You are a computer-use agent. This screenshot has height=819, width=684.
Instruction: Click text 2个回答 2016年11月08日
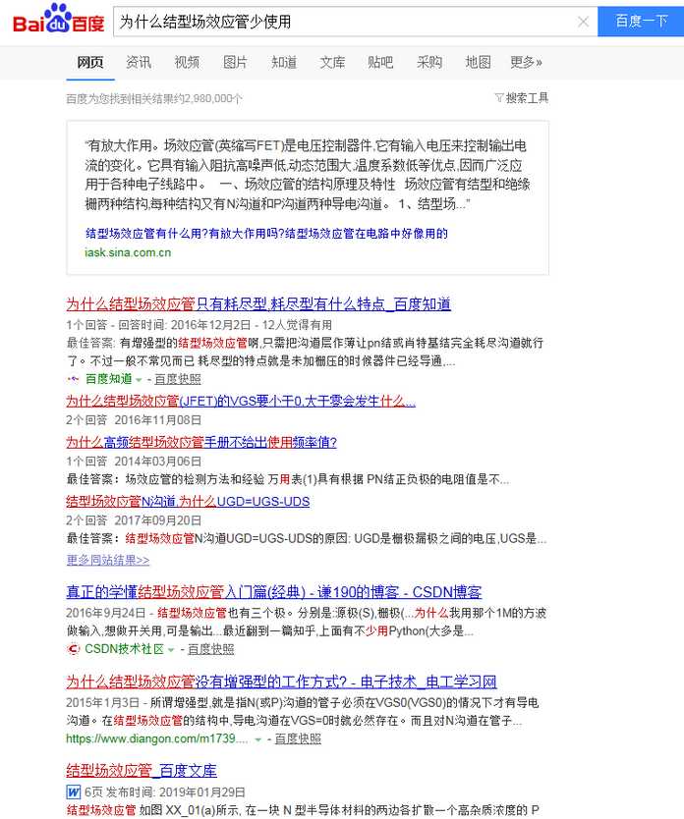click(134, 420)
